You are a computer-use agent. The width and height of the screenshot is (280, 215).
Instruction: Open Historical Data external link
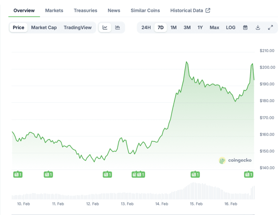click(x=190, y=10)
